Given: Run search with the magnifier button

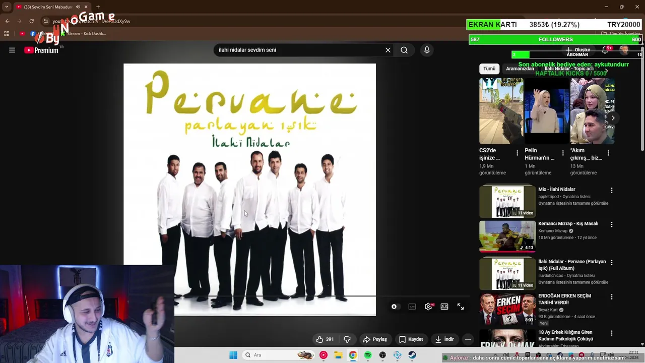Looking at the screenshot, I should click(404, 50).
